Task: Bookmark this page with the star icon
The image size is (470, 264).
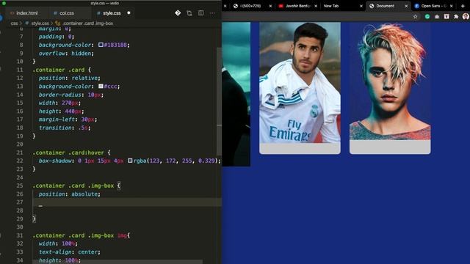Action: tap(416, 17)
